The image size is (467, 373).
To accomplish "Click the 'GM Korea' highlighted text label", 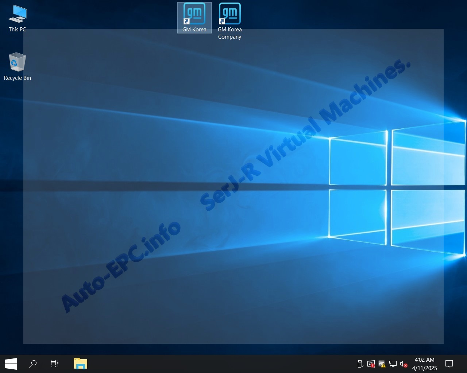I will pos(194,30).
